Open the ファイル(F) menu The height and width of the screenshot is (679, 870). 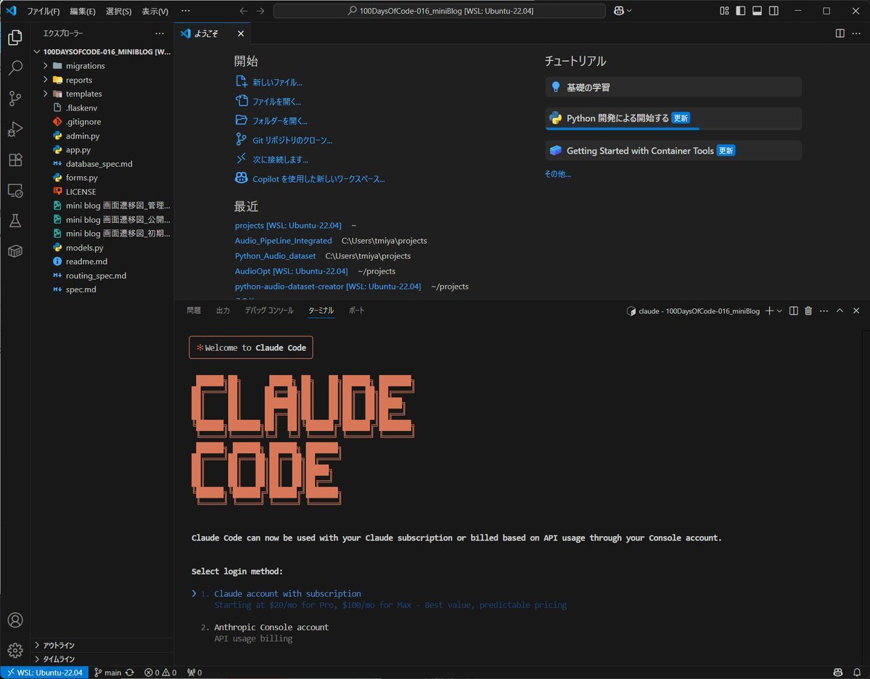click(44, 11)
